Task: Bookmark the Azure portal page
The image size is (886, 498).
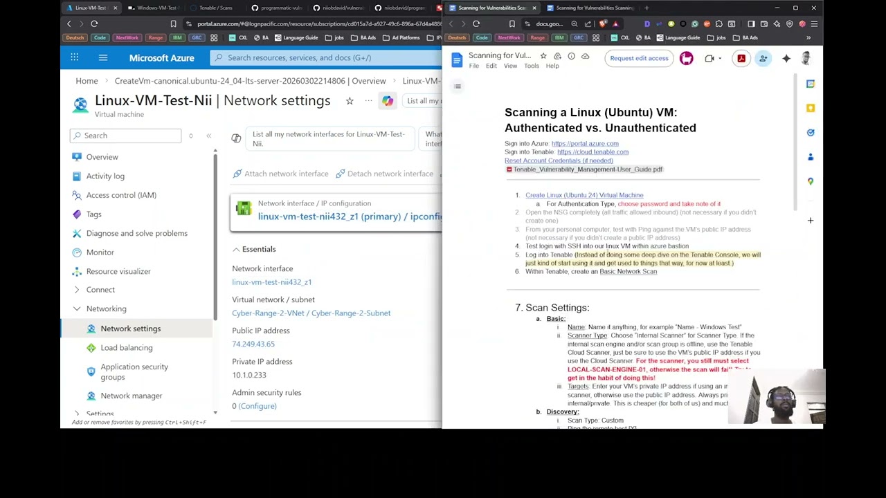Action: click(x=173, y=24)
